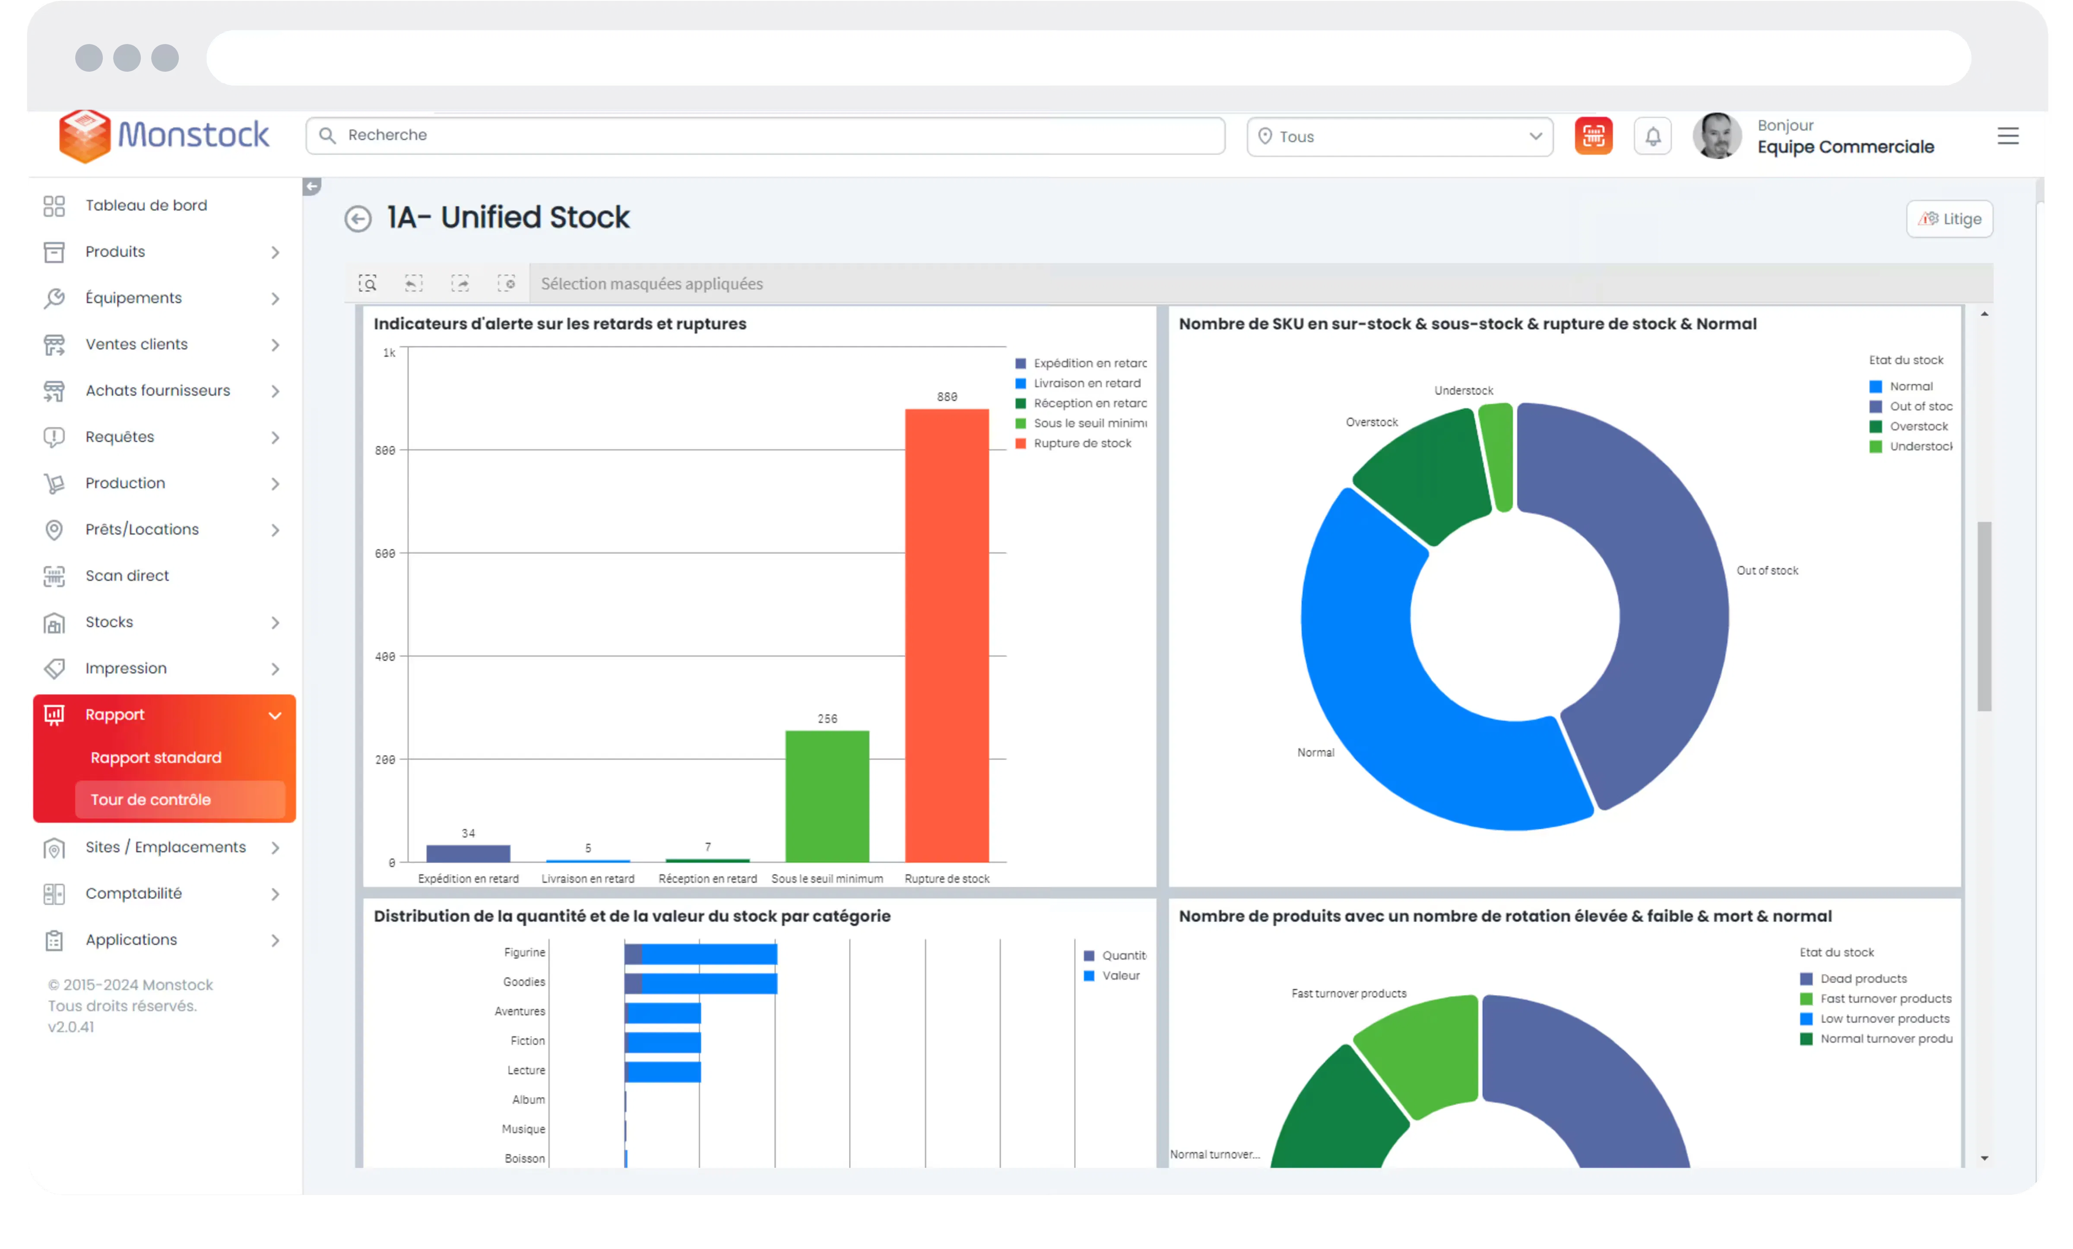
Task: Click the Expédition en retard legend entry
Action: (x=1081, y=363)
